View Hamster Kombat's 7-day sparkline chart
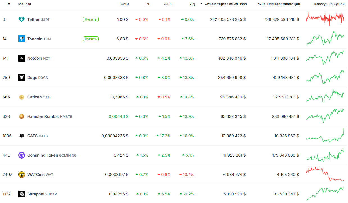Screen dimensions: 348x203 325,116
